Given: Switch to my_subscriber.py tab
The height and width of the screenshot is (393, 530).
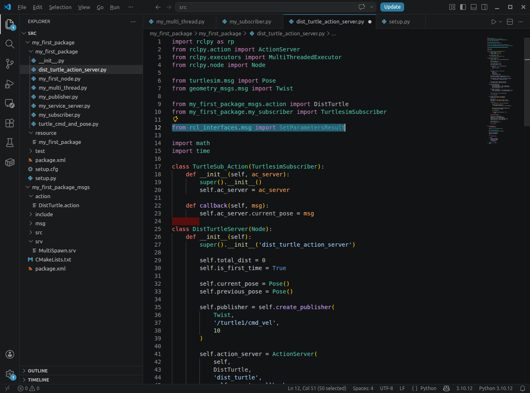Looking at the screenshot, I should pos(250,22).
